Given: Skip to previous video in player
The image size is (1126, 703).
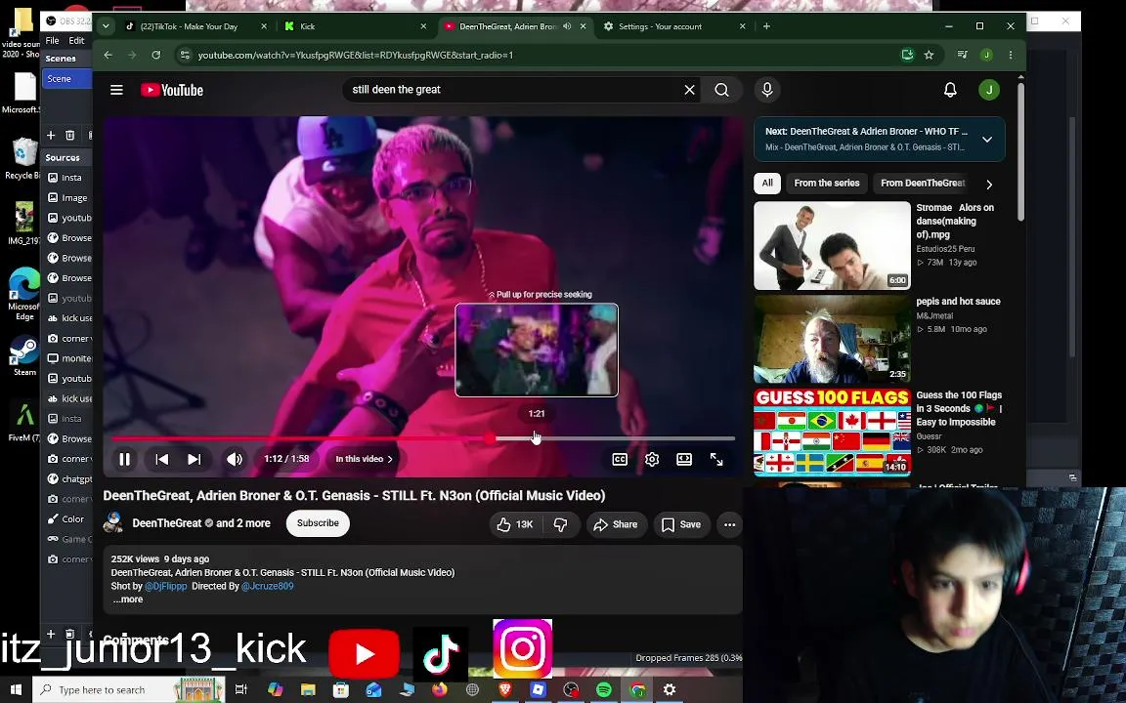Looking at the screenshot, I should tap(162, 459).
